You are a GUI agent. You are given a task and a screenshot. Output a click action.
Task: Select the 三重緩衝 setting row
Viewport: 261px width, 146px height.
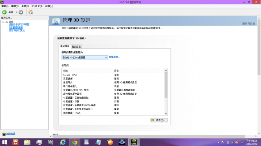click(113, 79)
